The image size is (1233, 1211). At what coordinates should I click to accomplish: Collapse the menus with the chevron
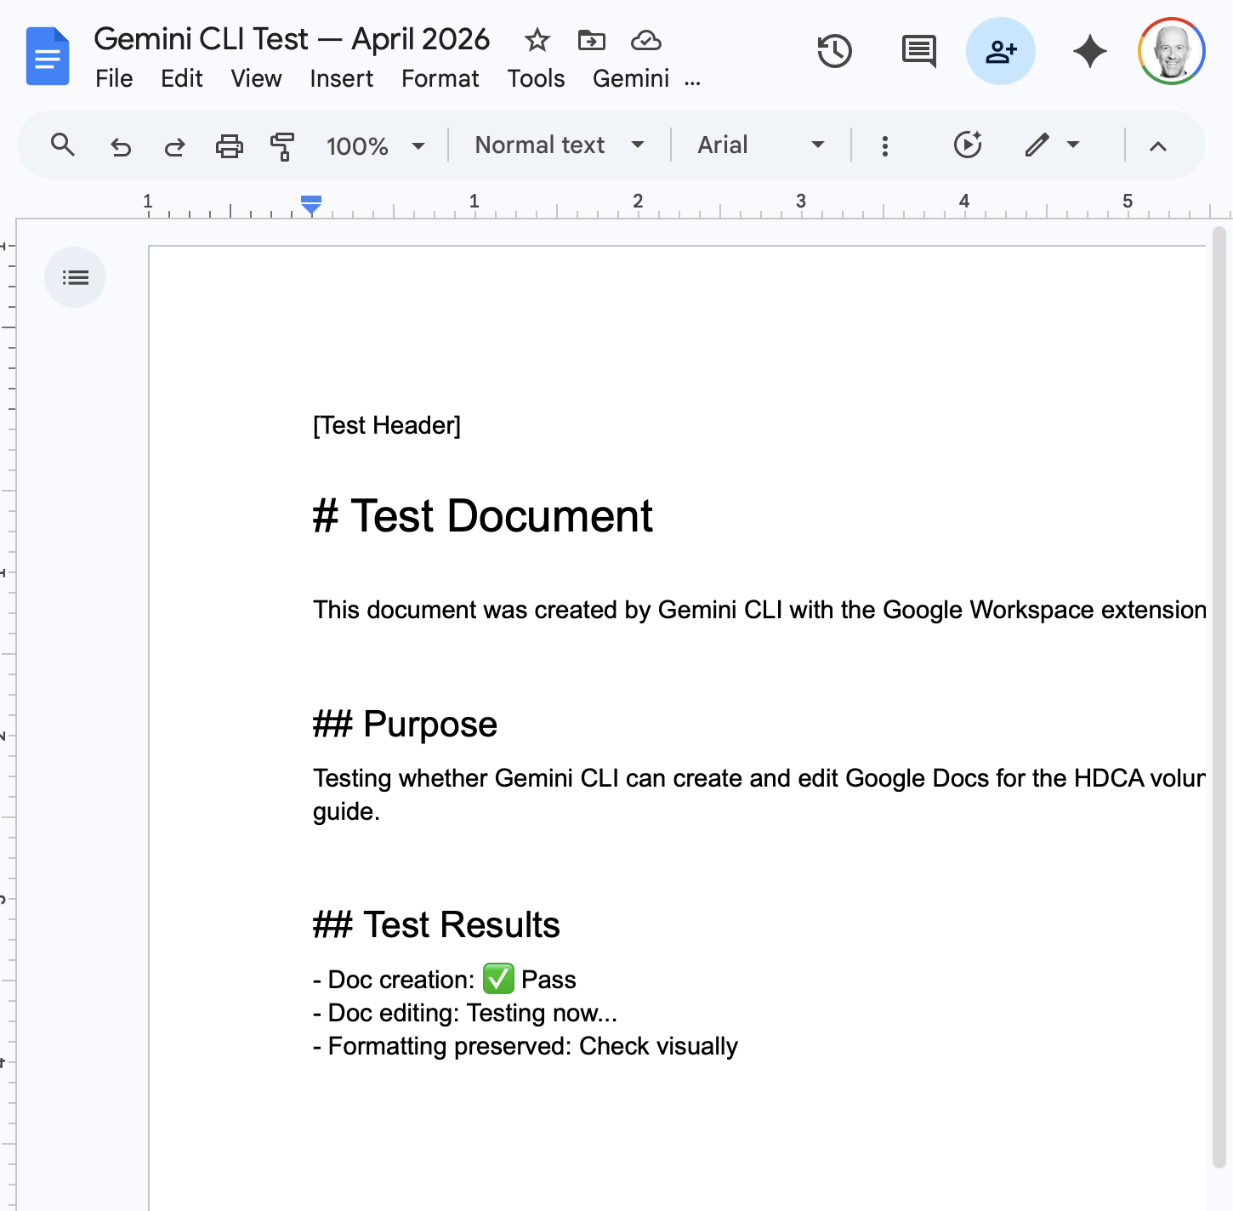(x=1158, y=145)
